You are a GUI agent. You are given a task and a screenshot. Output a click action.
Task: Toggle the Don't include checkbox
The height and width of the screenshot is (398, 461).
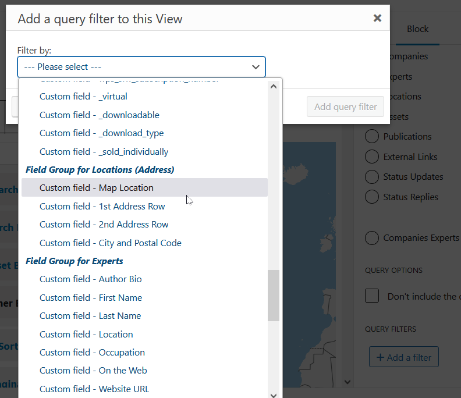(372, 296)
